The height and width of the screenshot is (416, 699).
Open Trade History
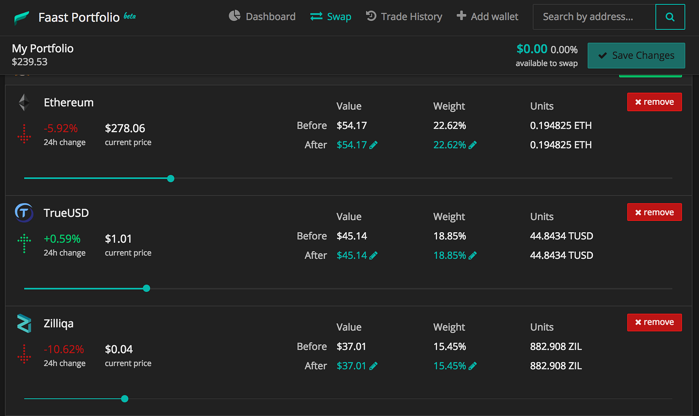click(404, 17)
